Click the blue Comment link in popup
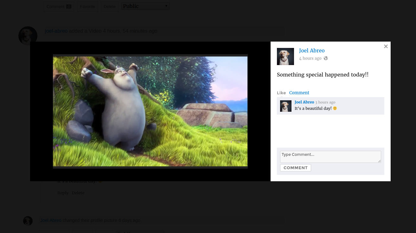The width and height of the screenshot is (416, 233). (299, 93)
